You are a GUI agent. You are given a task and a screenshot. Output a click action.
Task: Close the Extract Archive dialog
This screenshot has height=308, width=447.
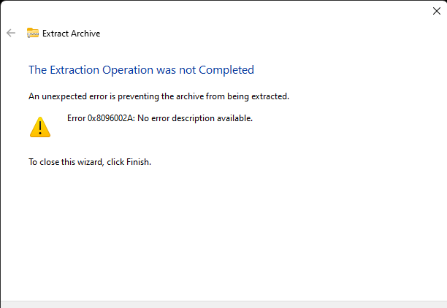[437, 11]
